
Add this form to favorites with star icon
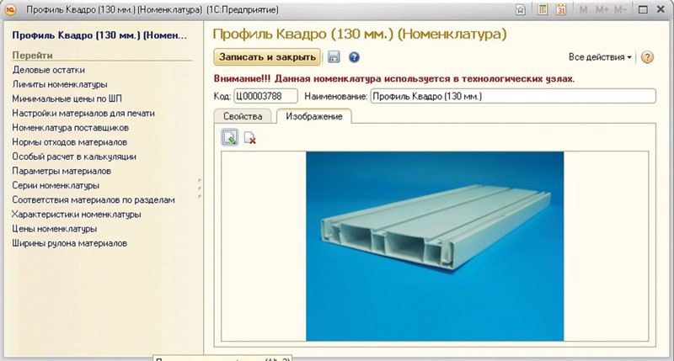tap(521, 9)
